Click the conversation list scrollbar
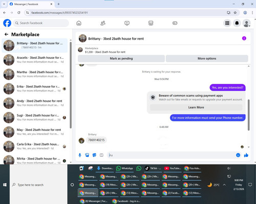Screen dimensions: 256x204 (x=71, y=85)
